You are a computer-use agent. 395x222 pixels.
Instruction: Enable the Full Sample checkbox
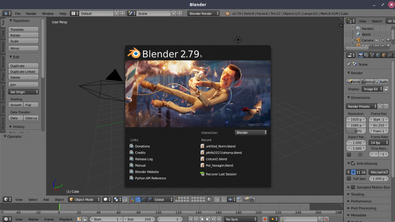(x=349, y=179)
